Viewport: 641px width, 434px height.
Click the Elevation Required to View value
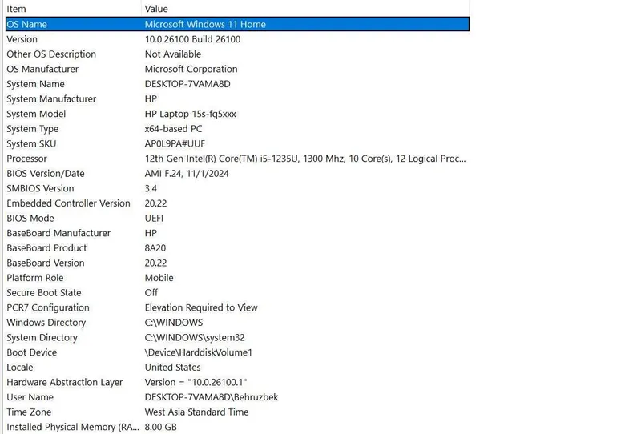tap(201, 307)
